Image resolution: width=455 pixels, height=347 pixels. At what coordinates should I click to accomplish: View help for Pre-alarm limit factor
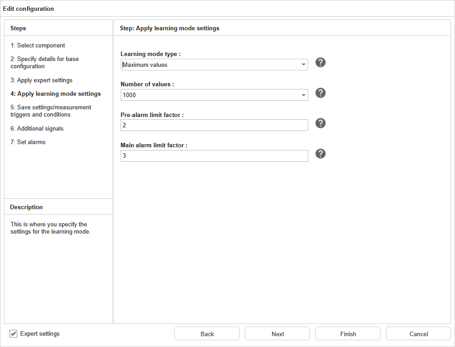[320, 123]
